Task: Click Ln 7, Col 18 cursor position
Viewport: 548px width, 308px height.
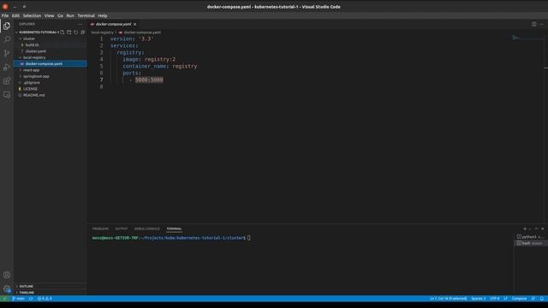Action: [449, 299]
